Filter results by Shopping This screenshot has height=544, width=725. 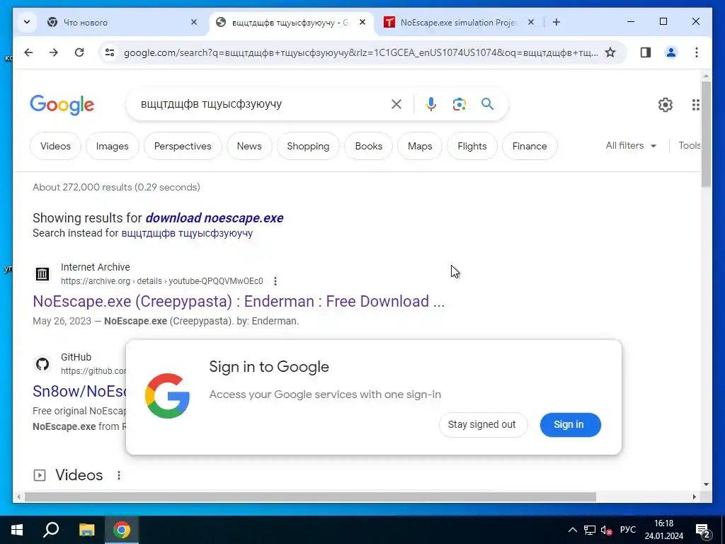pos(308,146)
